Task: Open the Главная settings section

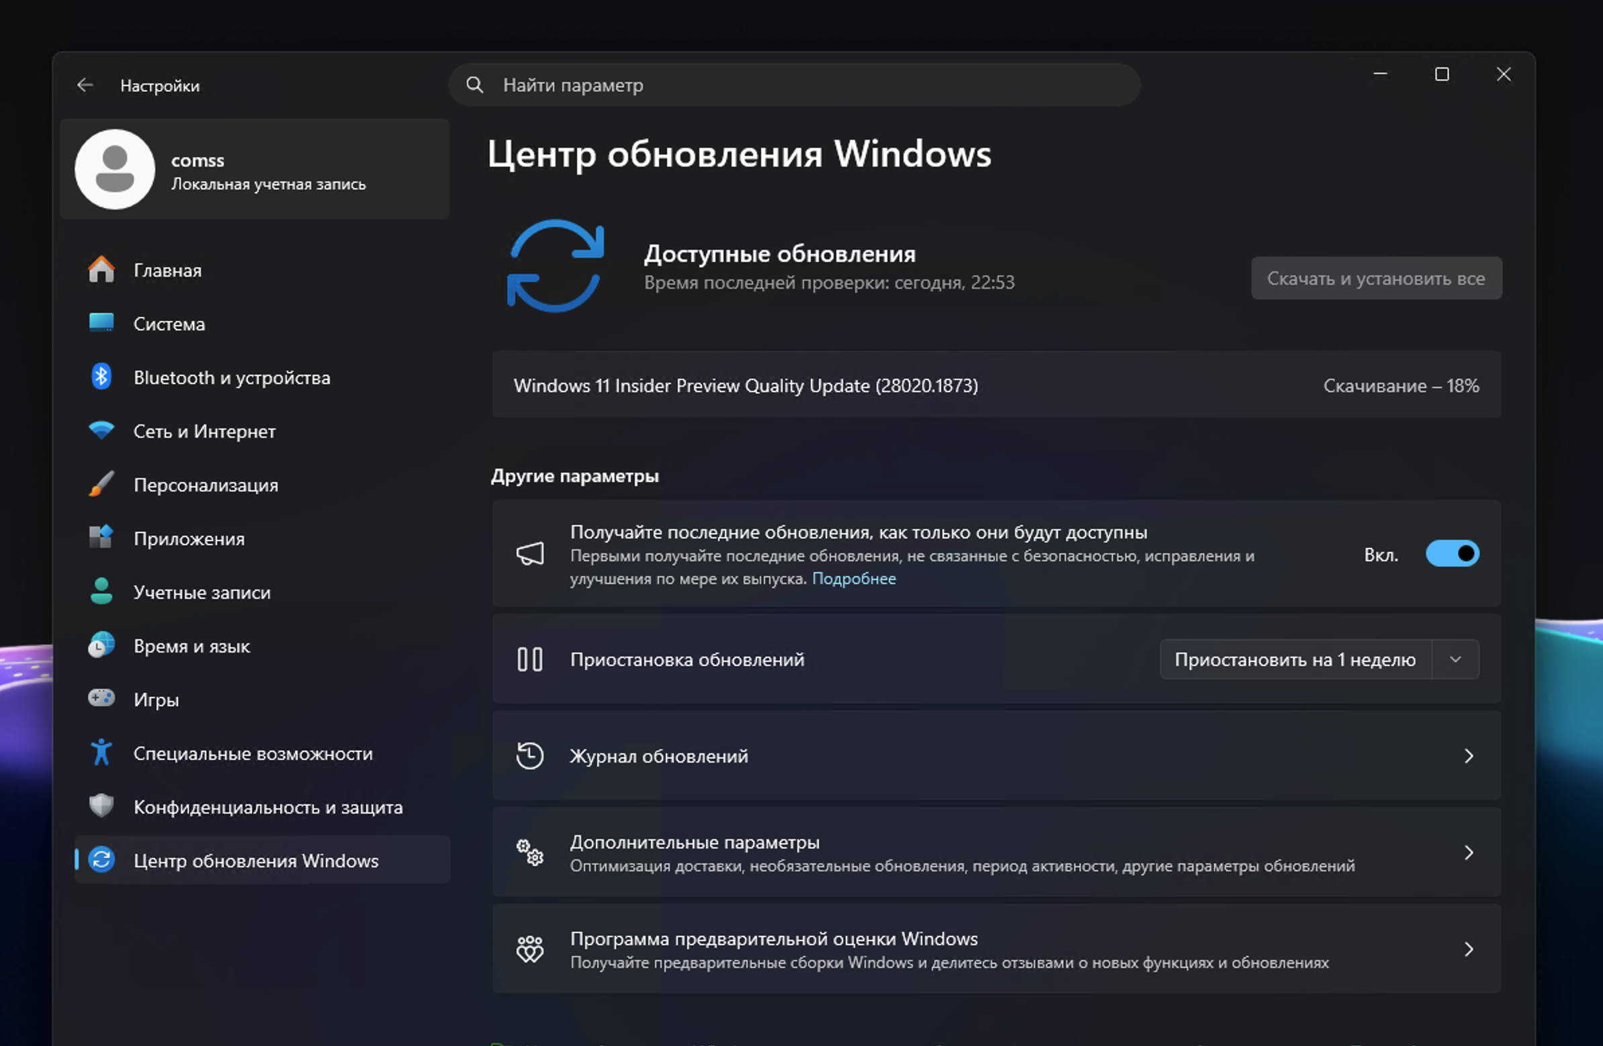Action: [x=262, y=270]
